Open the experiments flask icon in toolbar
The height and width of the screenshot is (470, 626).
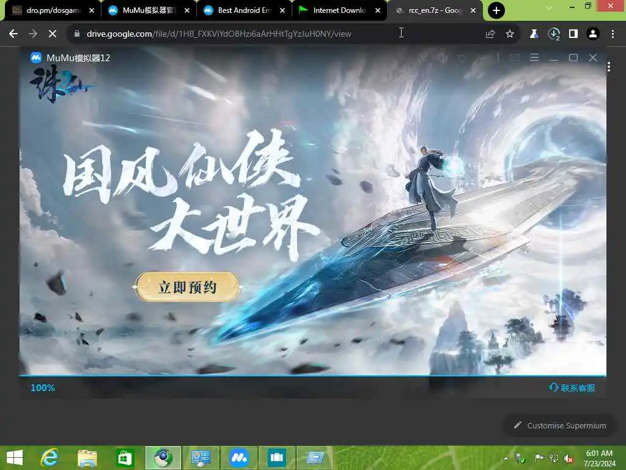pyautogui.click(x=534, y=34)
